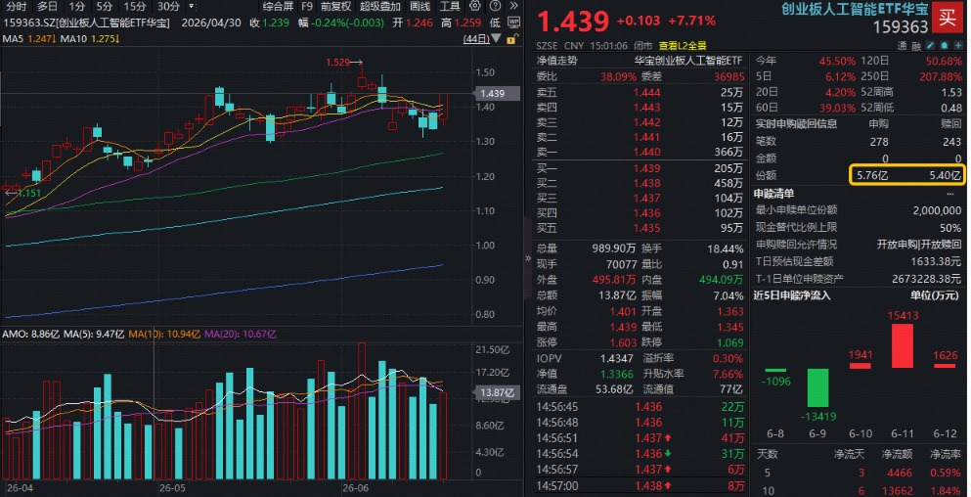Click 最小申赎单位份额 value 2,000,000
This screenshot has height=497, width=971.
tap(937, 210)
